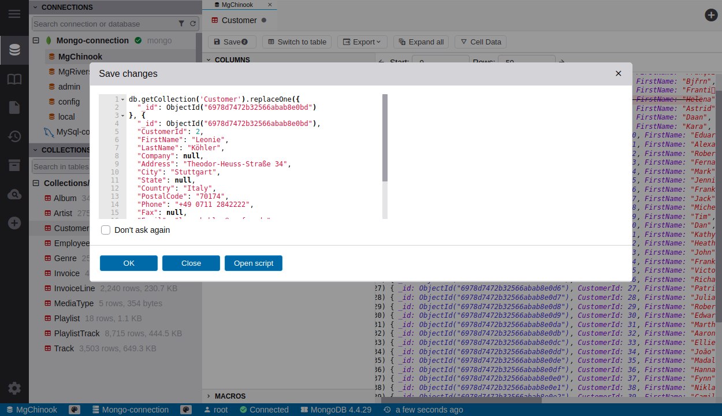Fold the code block at line 3
722x416 pixels.
point(123,116)
